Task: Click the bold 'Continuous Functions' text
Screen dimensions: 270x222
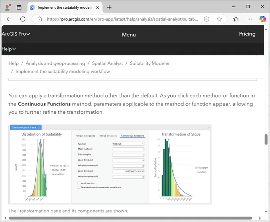Action: point(44,104)
